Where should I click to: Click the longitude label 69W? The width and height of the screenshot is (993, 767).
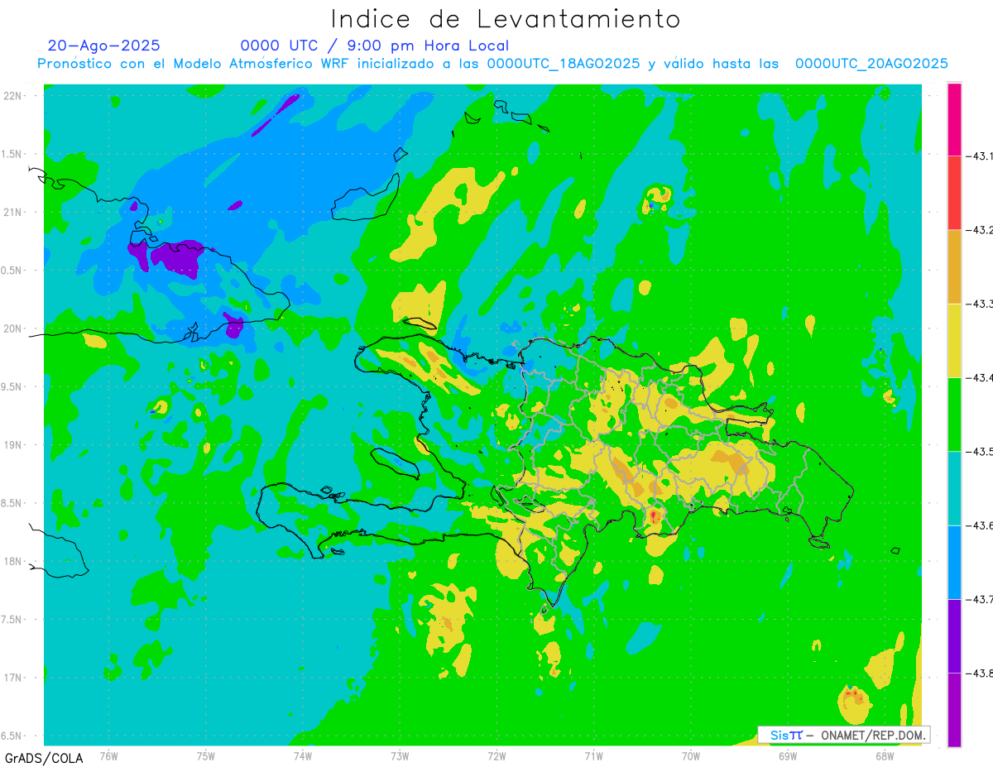tap(788, 755)
